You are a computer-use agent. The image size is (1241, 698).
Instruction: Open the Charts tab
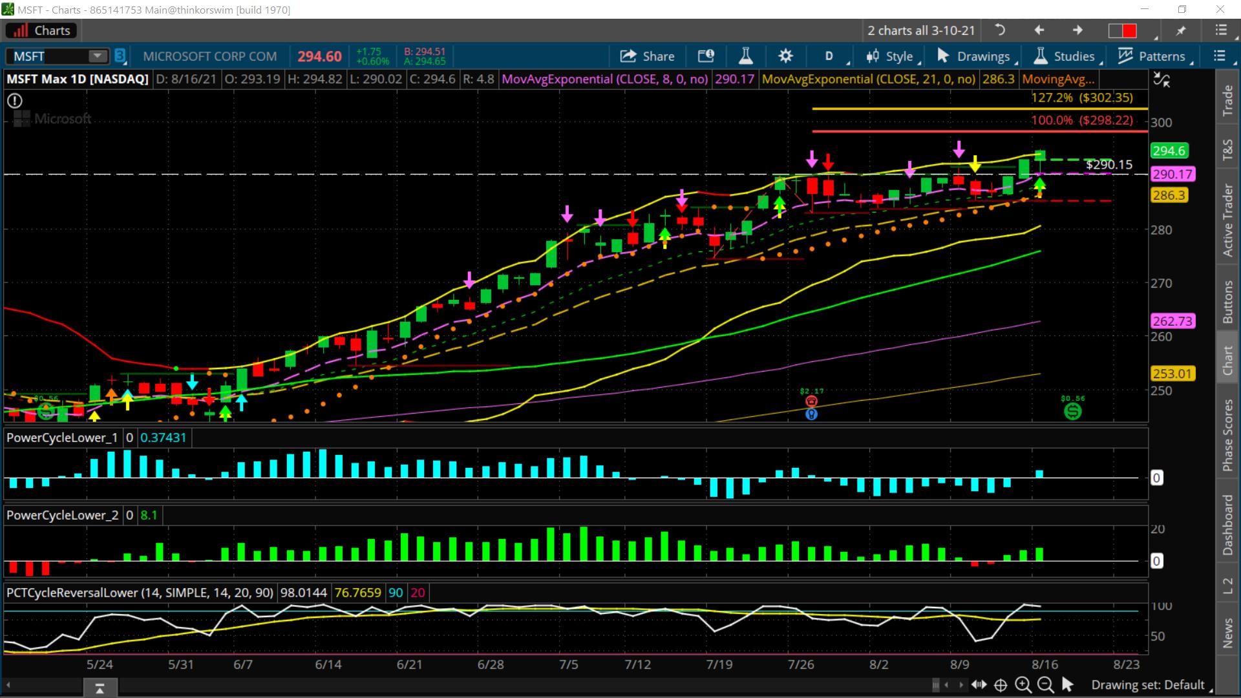point(42,30)
